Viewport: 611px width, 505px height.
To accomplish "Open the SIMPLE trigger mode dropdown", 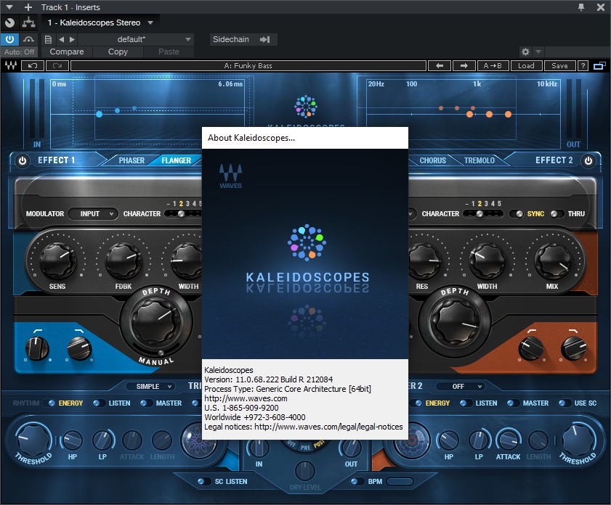I will pos(150,386).
